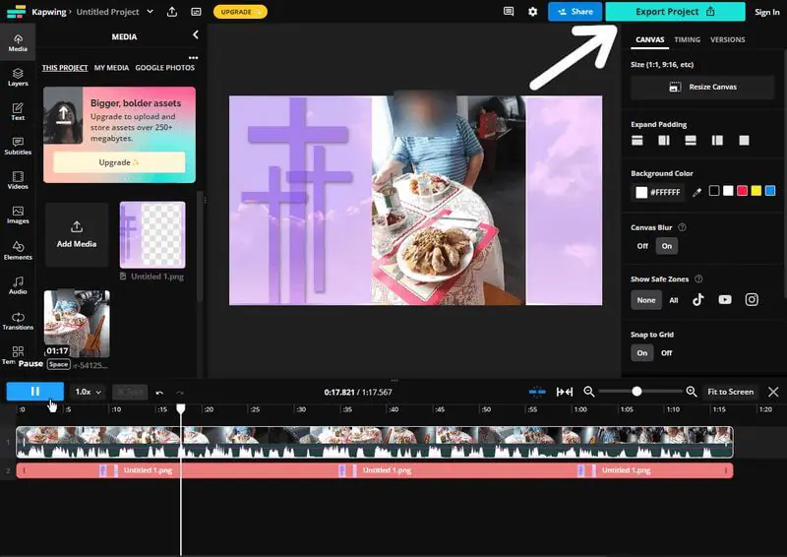
Task: Click the upload icon beside project title
Action: [x=171, y=12]
